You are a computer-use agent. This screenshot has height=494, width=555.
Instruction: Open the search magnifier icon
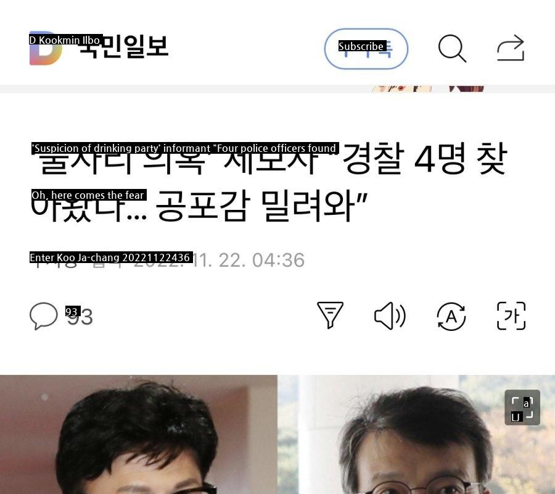(452, 49)
